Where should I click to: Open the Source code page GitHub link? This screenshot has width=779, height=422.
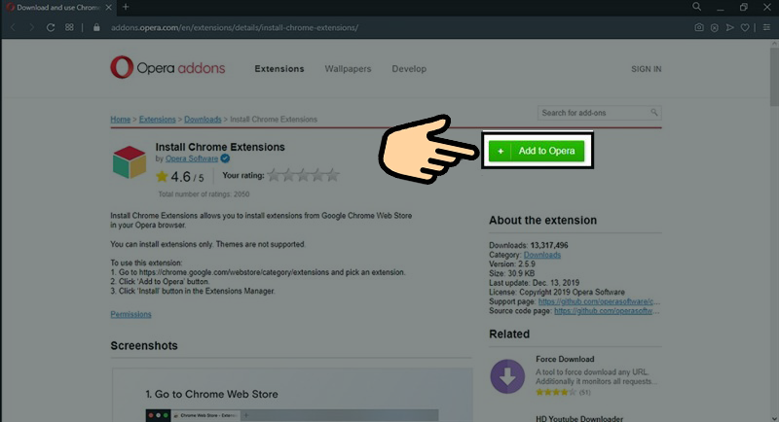coord(607,311)
